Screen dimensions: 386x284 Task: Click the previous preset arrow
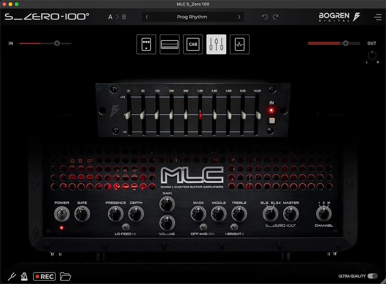point(147,17)
